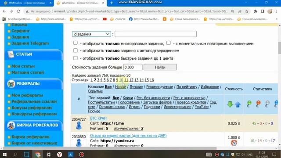Reload the page with refresh icon
281x158 pixels.
(x=18, y=11)
